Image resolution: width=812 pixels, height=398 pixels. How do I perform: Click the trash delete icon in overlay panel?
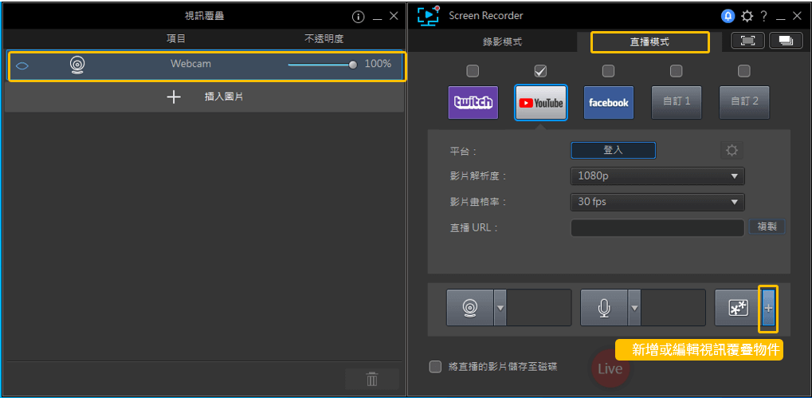coord(372,379)
